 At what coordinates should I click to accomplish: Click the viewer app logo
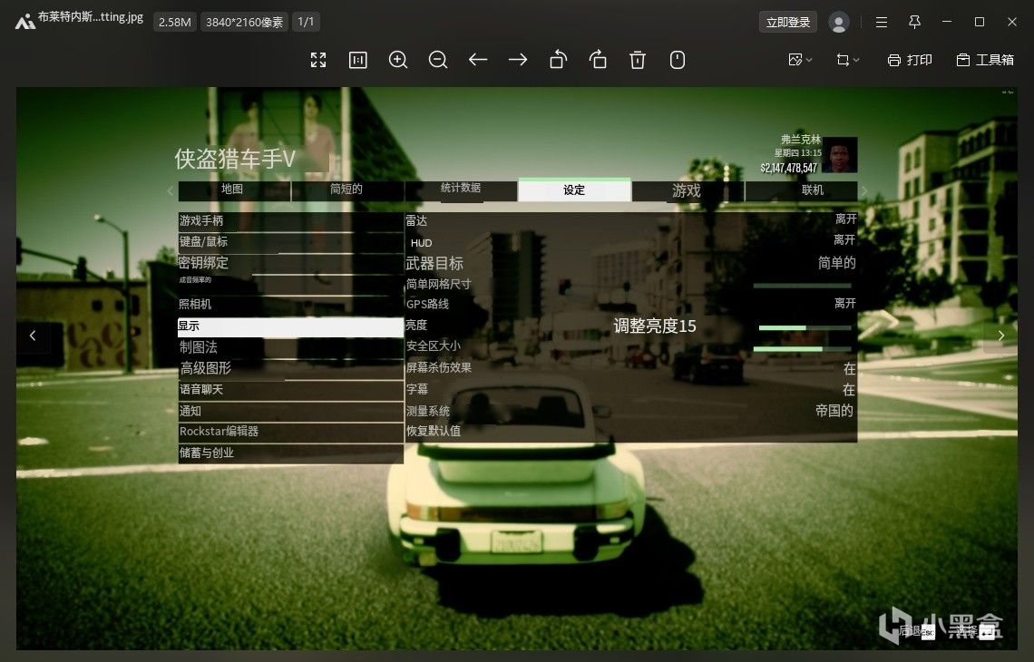pos(25,23)
